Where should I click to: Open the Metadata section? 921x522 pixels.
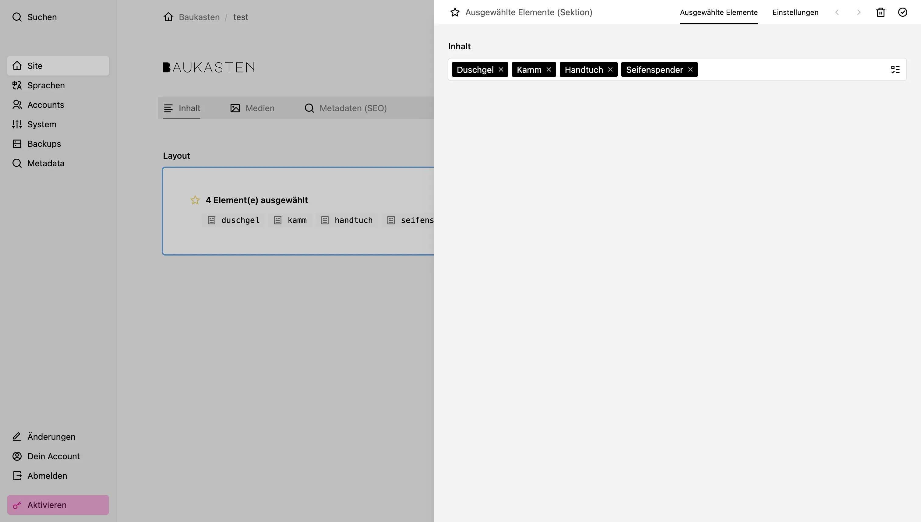46,163
